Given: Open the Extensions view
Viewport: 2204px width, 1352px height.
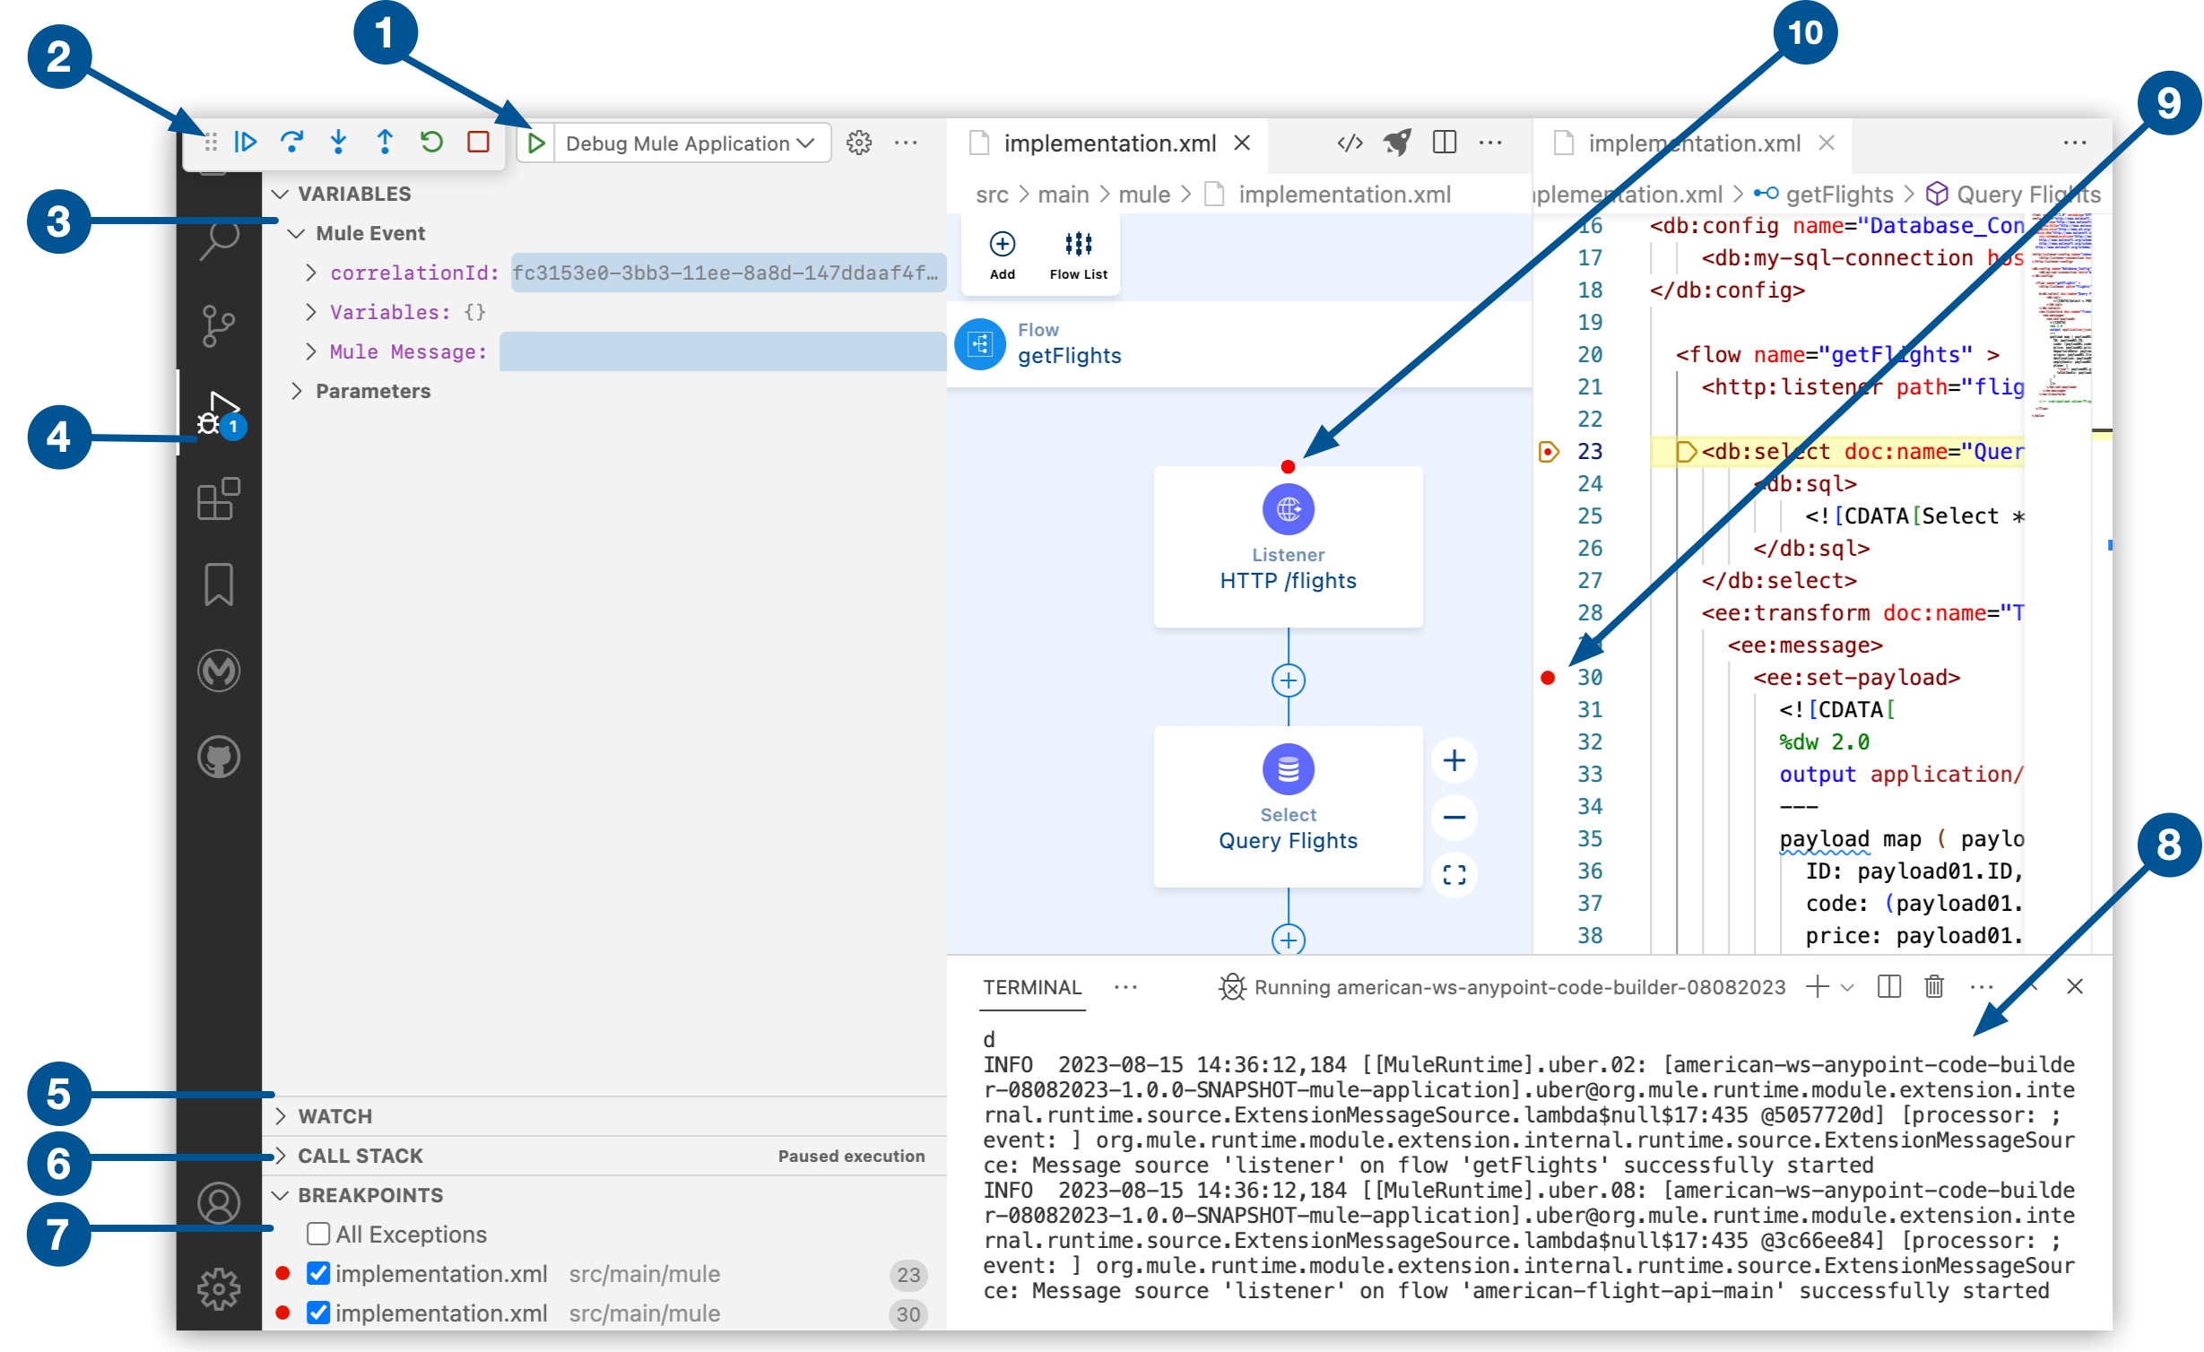Looking at the screenshot, I should [x=218, y=498].
